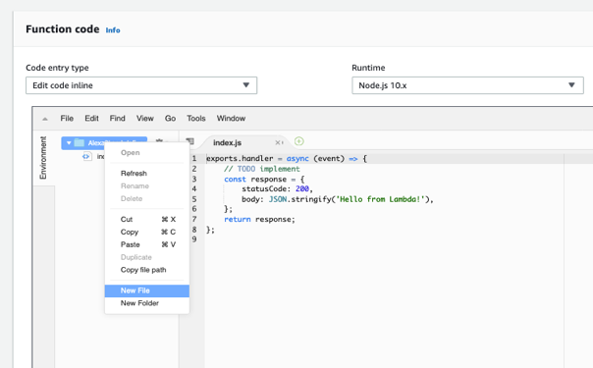Click the 'Hello from Lambda!' string

point(380,199)
